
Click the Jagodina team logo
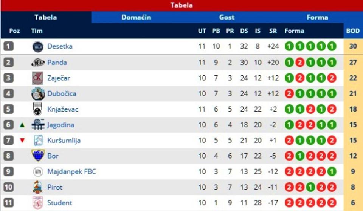click(38, 125)
